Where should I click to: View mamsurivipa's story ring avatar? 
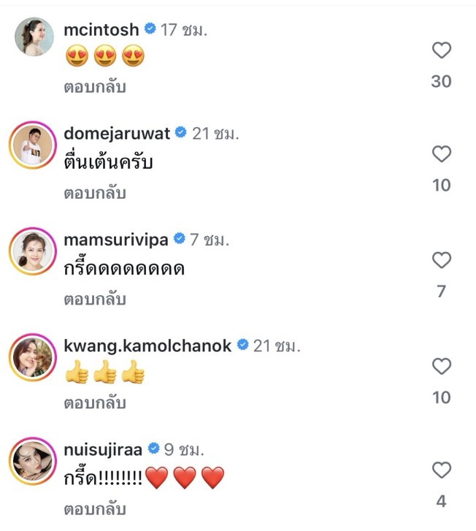coord(33,251)
